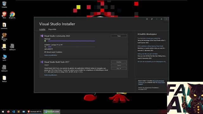
Task: Open the Ce PC desktop icon
Action: tap(4, 58)
